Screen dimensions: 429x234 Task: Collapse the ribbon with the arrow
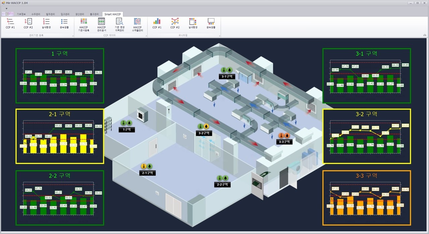coord(425,35)
